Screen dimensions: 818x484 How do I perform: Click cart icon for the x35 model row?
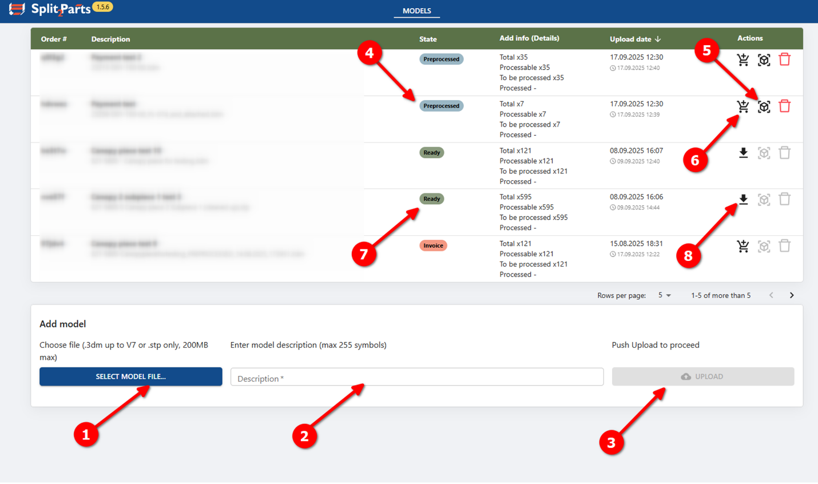(743, 59)
